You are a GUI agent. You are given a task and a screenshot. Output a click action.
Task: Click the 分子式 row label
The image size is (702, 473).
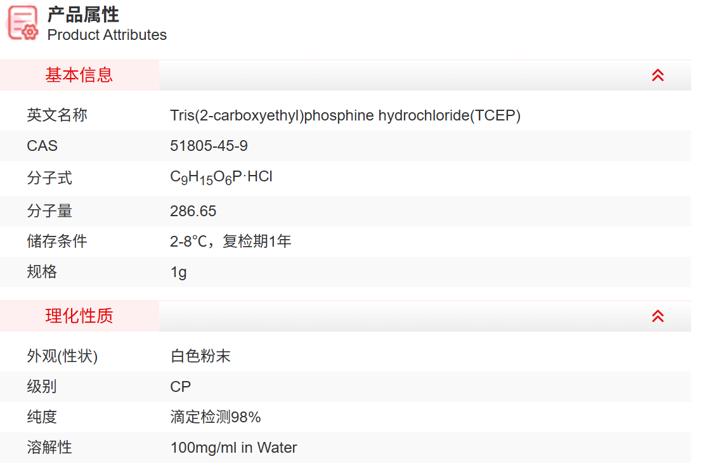click(x=49, y=178)
